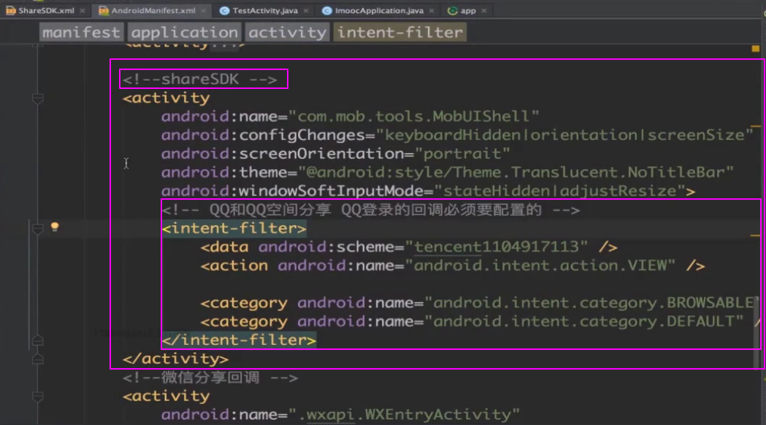Viewport: 766px width, 425px height.
Task: Close the TestActivity.java tab
Action: click(306, 10)
